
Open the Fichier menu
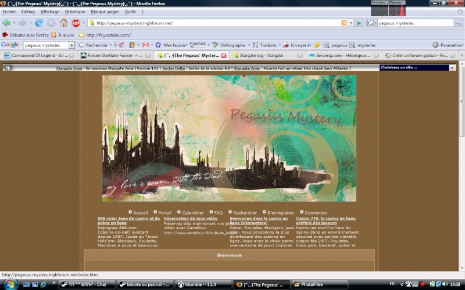[x=9, y=12]
